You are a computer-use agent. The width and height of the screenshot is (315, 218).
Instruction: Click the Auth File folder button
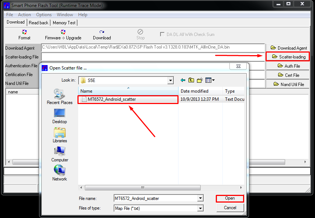click(288, 66)
